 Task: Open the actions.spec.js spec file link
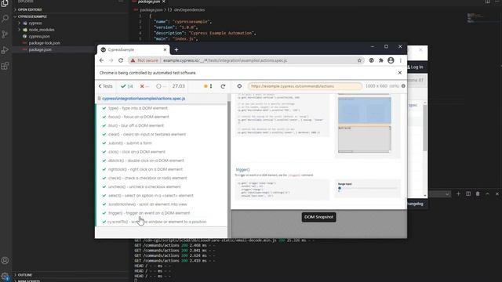(144, 99)
